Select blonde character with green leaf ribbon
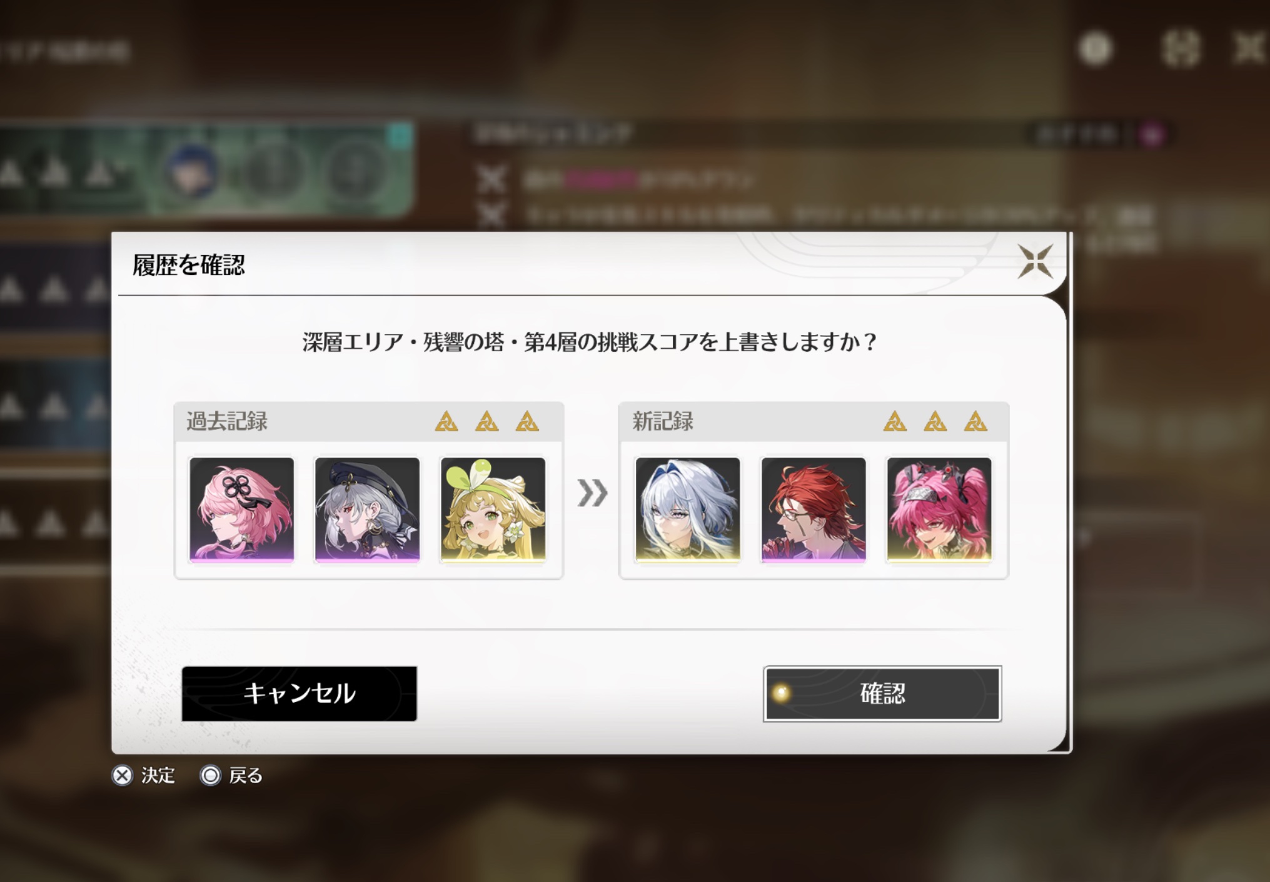 [493, 509]
